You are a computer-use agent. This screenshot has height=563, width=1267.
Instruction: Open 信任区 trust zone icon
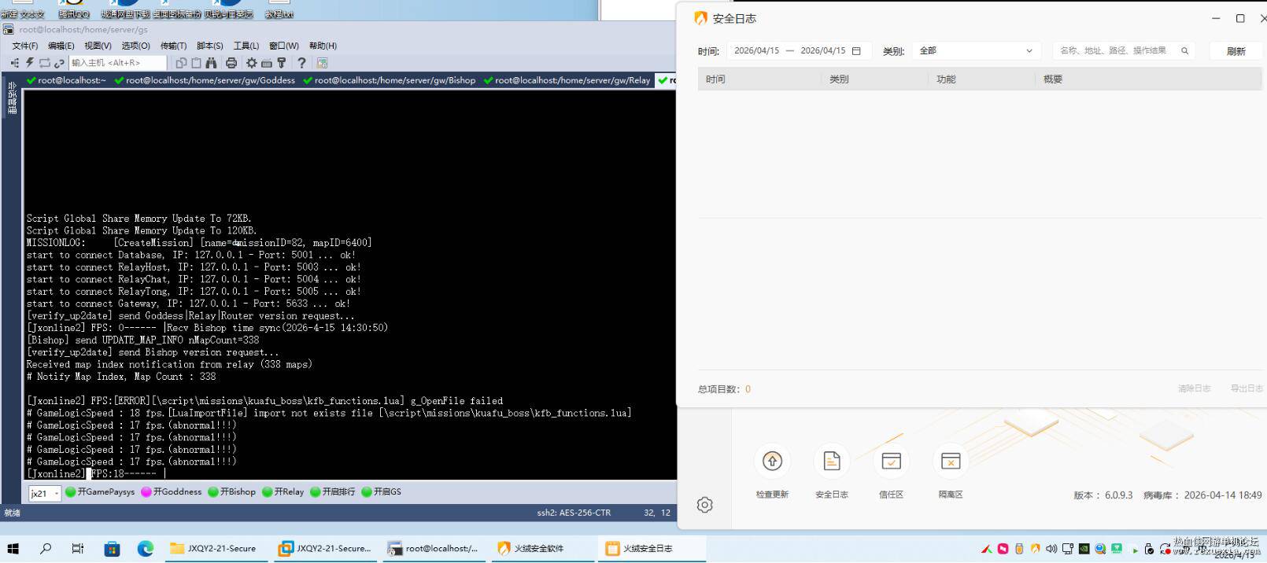click(x=891, y=461)
